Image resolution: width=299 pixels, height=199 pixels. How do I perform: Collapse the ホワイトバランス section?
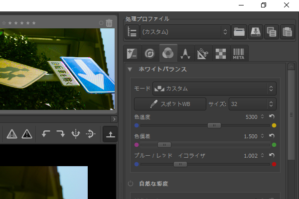click(x=130, y=69)
